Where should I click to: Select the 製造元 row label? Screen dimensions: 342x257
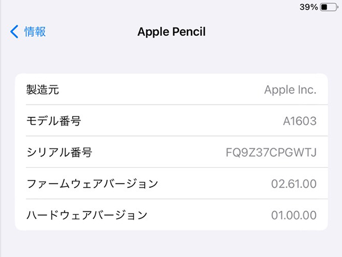click(43, 90)
